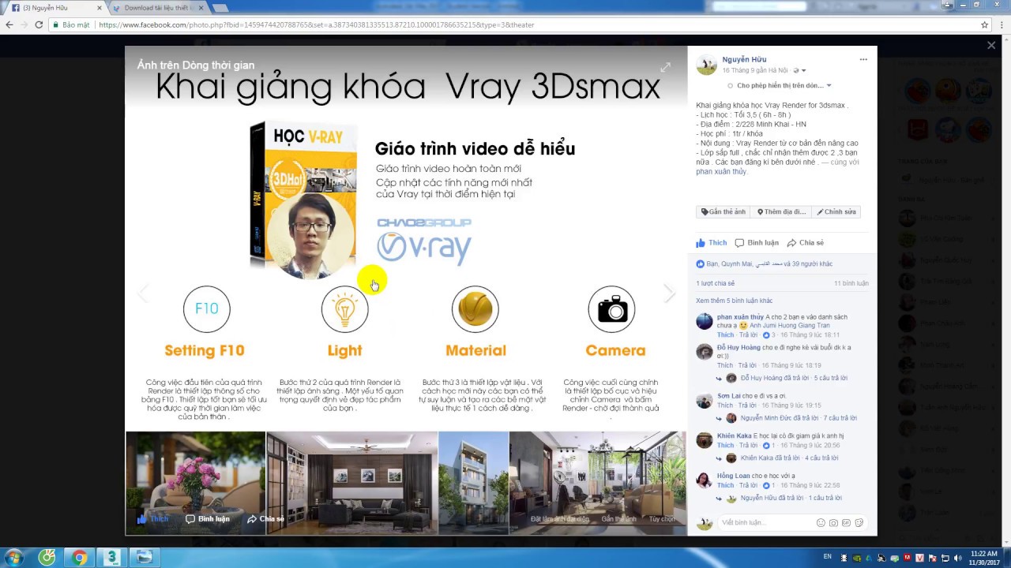1011x568 pixels.
Task: Enter fullscreen using the expand arrows icon
Action: pyautogui.click(x=666, y=68)
